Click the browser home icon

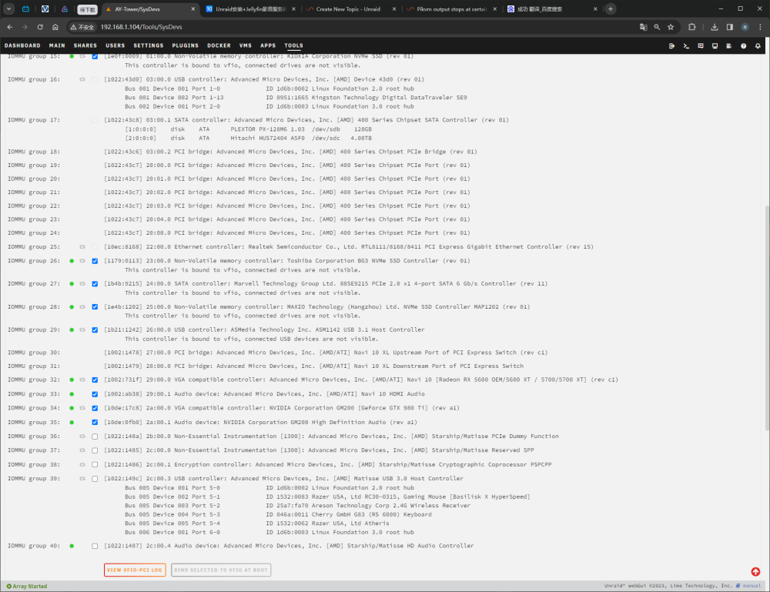(x=55, y=27)
